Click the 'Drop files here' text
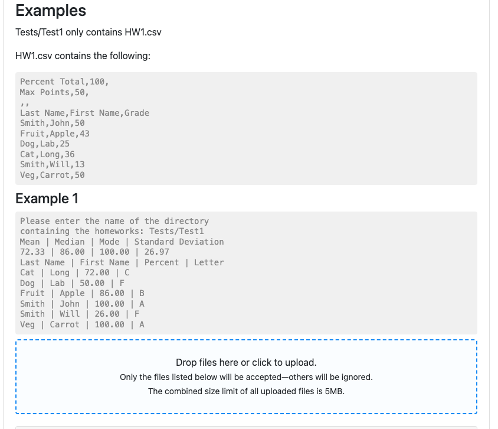498x429 pixels. point(247,362)
